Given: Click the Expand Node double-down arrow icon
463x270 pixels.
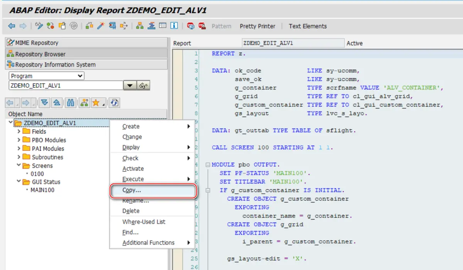Looking at the screenshot, I should coord(45,103).
